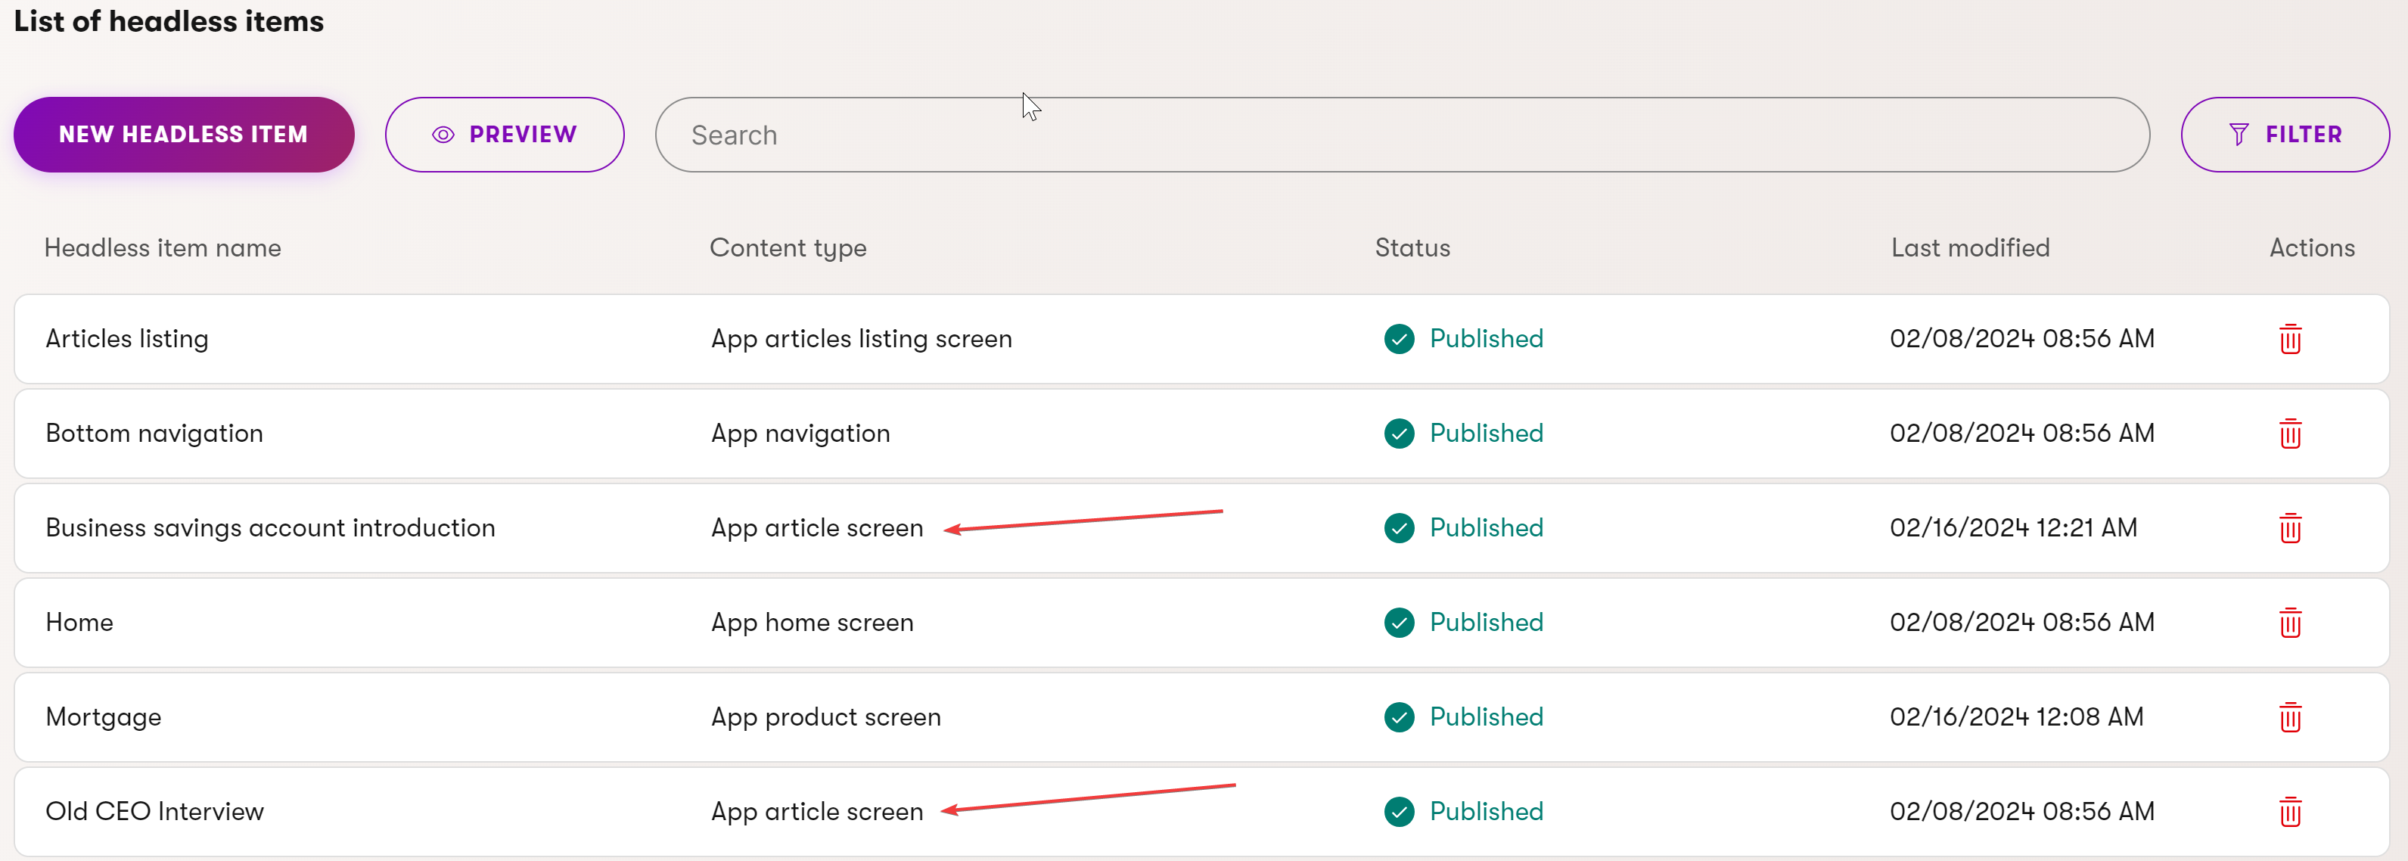Click the Actions column header
Viewport: 2408px width, 861px height.
[x=2312, y=247]
